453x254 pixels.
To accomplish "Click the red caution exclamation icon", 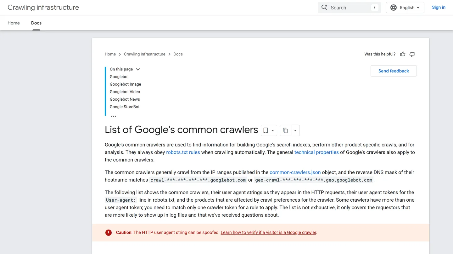I will coord(109,233).
